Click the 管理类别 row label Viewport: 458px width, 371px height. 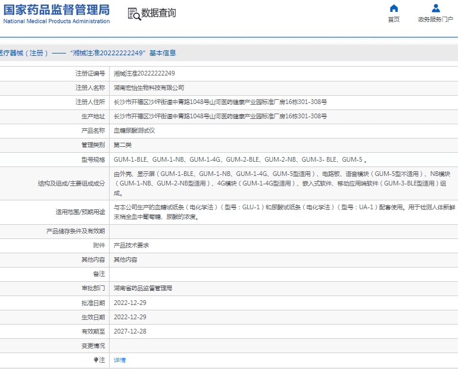point(93,145)
